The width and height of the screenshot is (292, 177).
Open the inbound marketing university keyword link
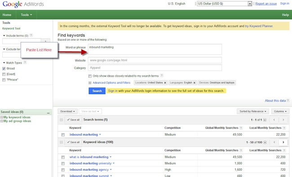coord(90,163)
